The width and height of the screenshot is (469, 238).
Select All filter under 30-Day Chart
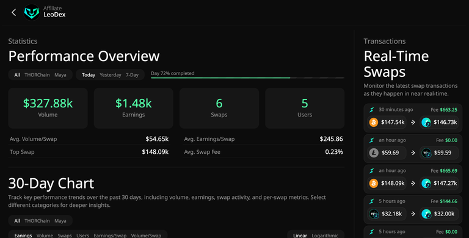[x=17, y=221]
